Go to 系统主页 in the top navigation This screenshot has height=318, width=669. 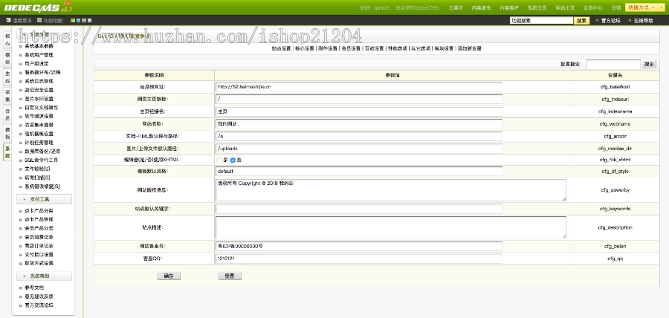[x=537, y=7]
